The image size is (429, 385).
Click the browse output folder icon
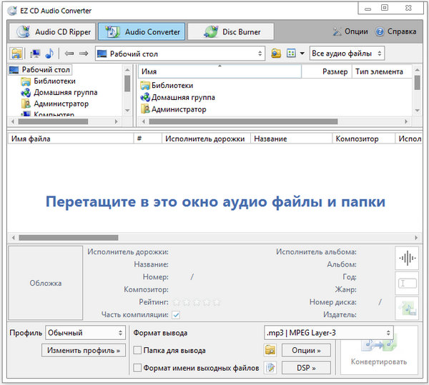pos(270,351)
